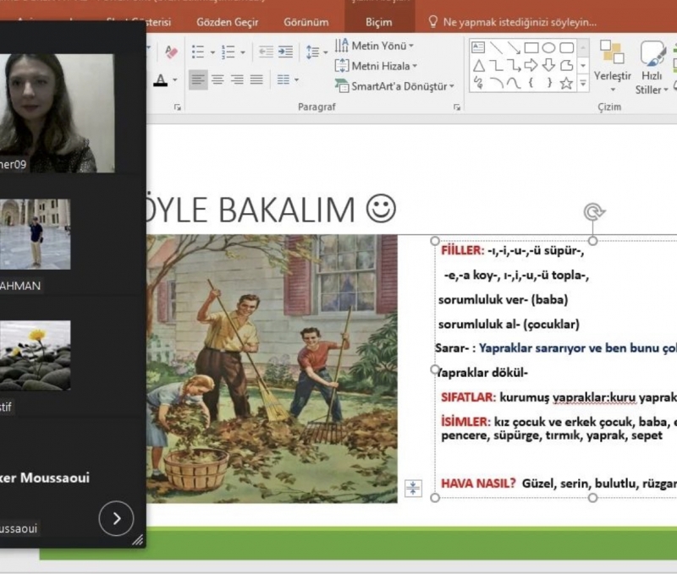Select the oval shape
This screenshot has height=574, width=677.
(548, 47)
